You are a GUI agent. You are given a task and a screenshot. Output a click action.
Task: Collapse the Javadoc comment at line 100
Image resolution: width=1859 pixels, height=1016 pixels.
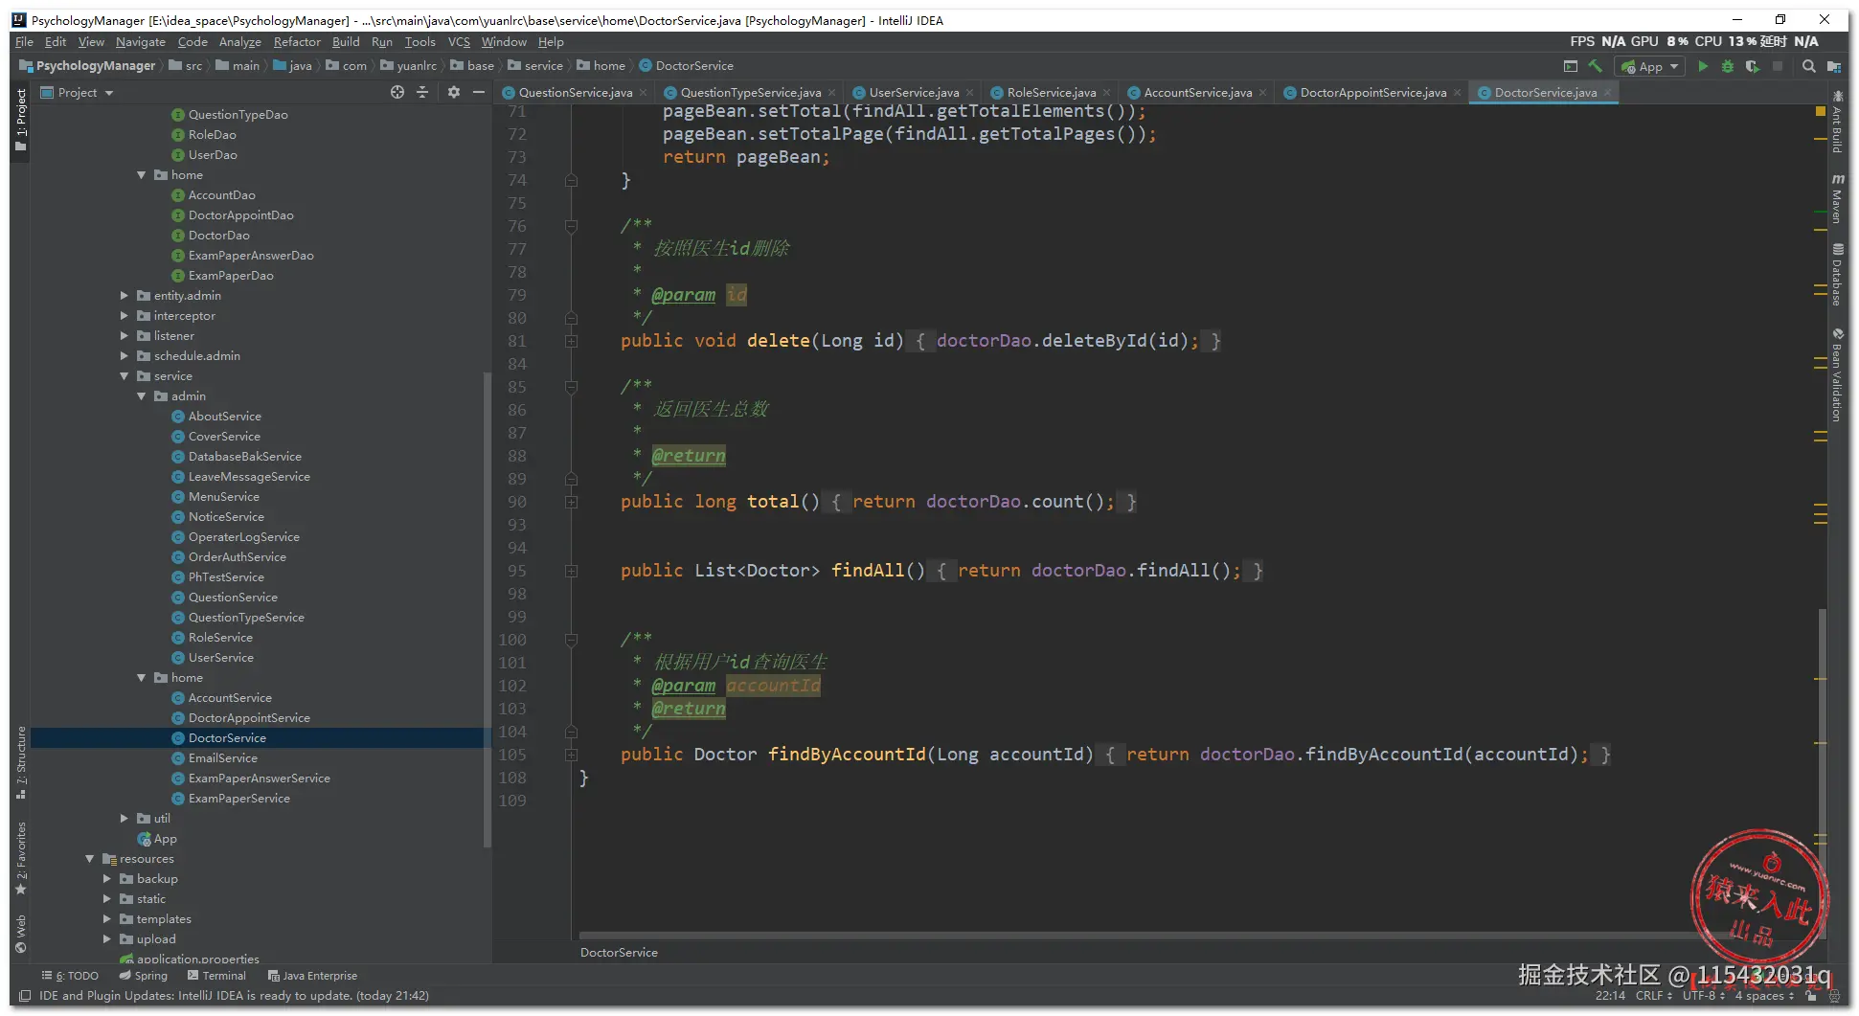[x=572, y=640]
